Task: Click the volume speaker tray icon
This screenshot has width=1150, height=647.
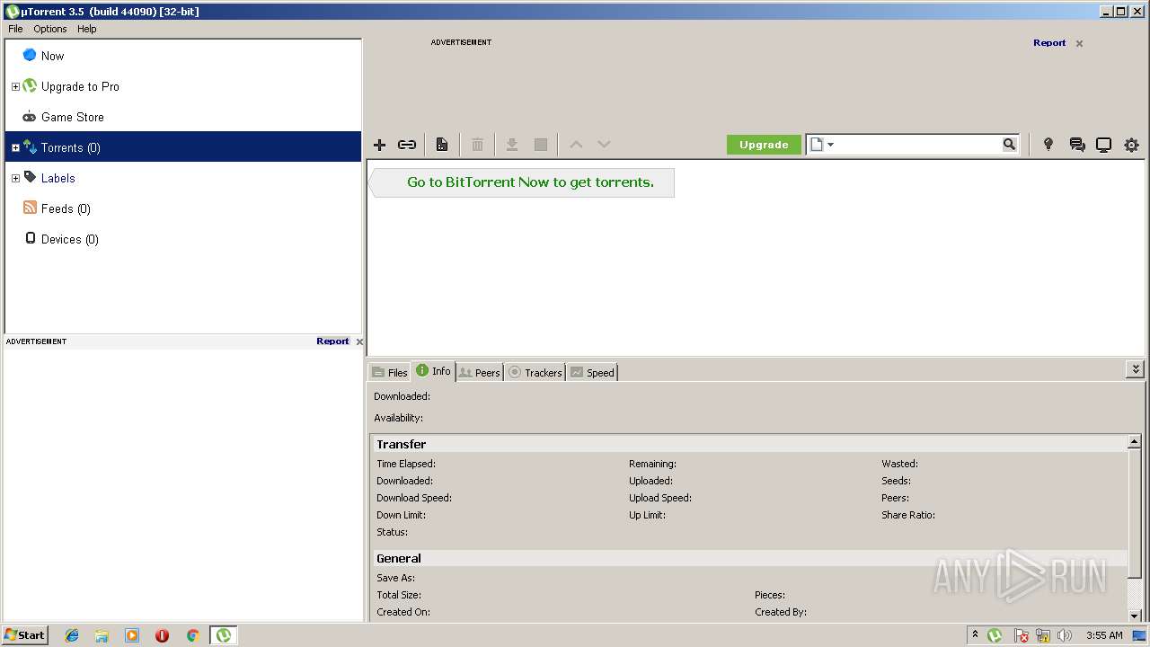Action: (1065, 635)
